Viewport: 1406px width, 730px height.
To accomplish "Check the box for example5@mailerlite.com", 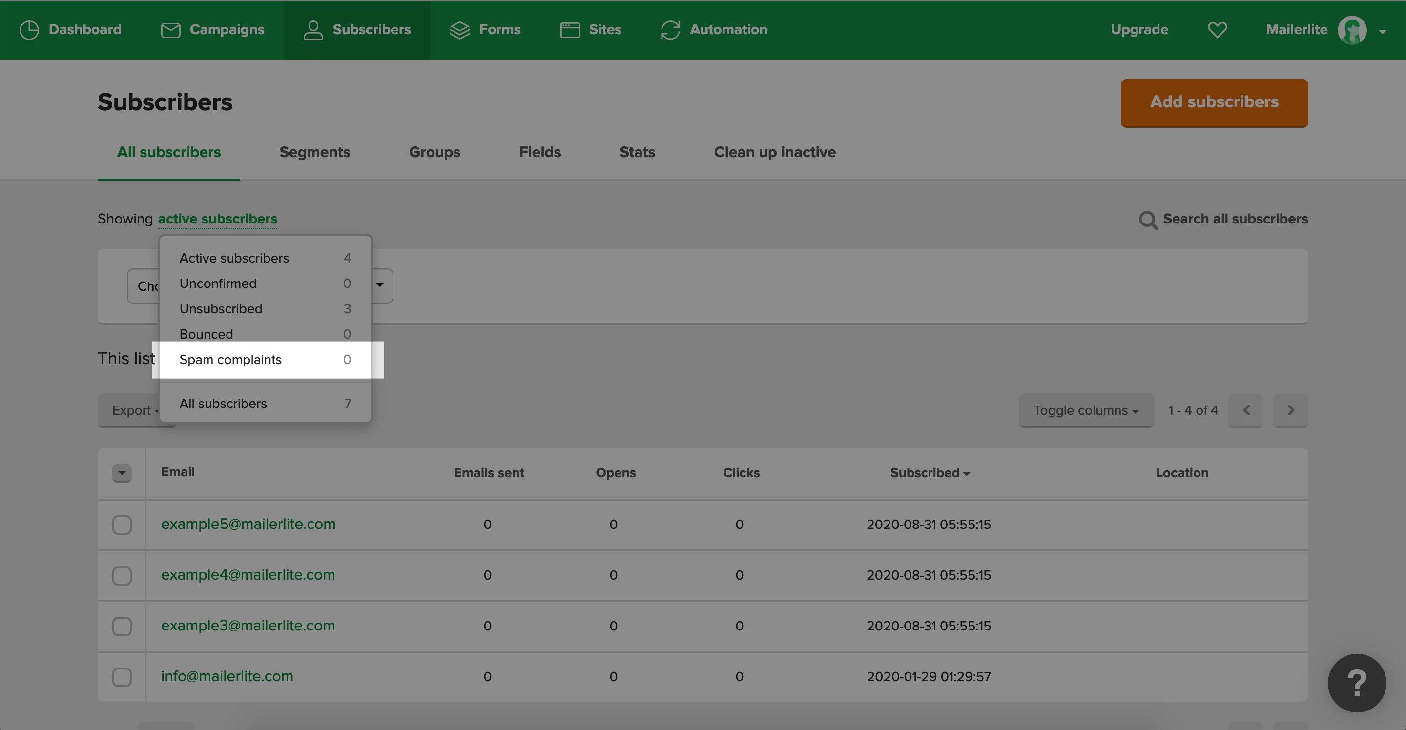I will pos(122,525).
